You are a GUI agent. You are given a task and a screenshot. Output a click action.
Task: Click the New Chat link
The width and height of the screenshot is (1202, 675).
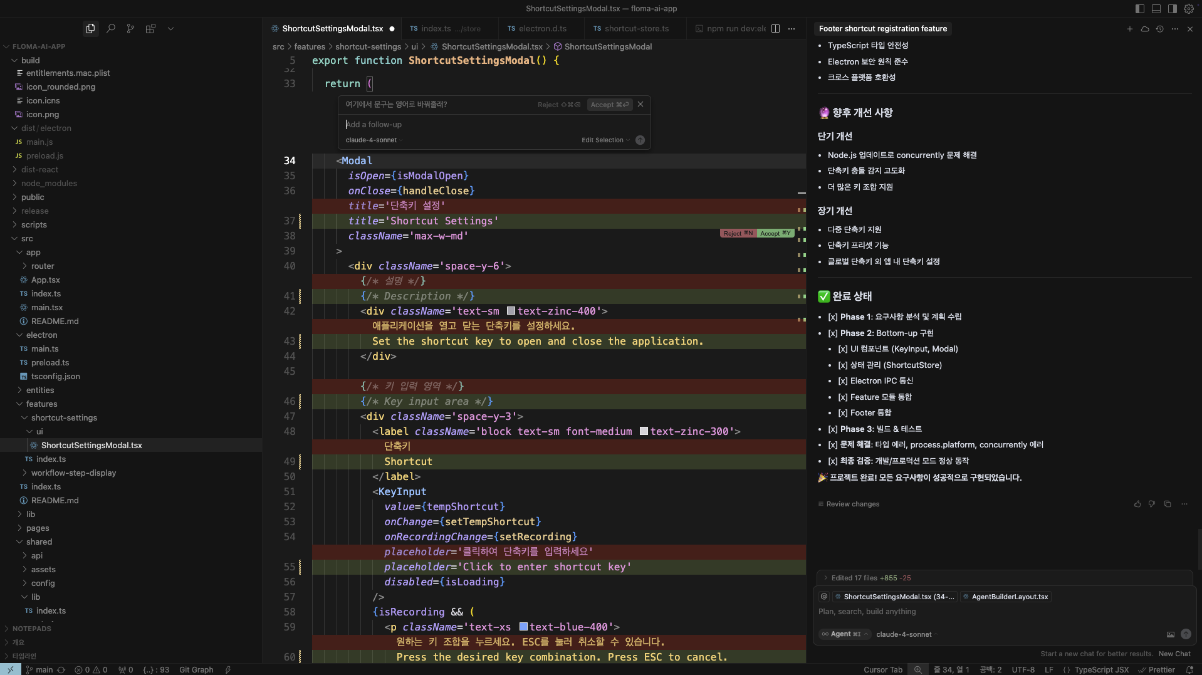(1174, 654)
